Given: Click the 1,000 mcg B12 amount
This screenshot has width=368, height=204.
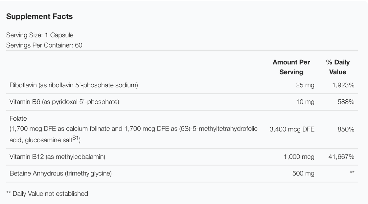Looking at the screenshot, I should 299,157.
